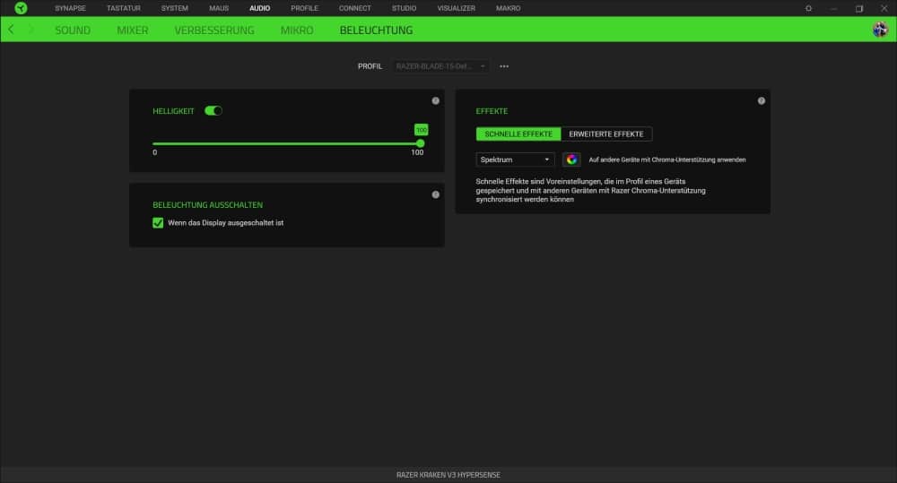Click the user profile avatar

tap(880, 30)
